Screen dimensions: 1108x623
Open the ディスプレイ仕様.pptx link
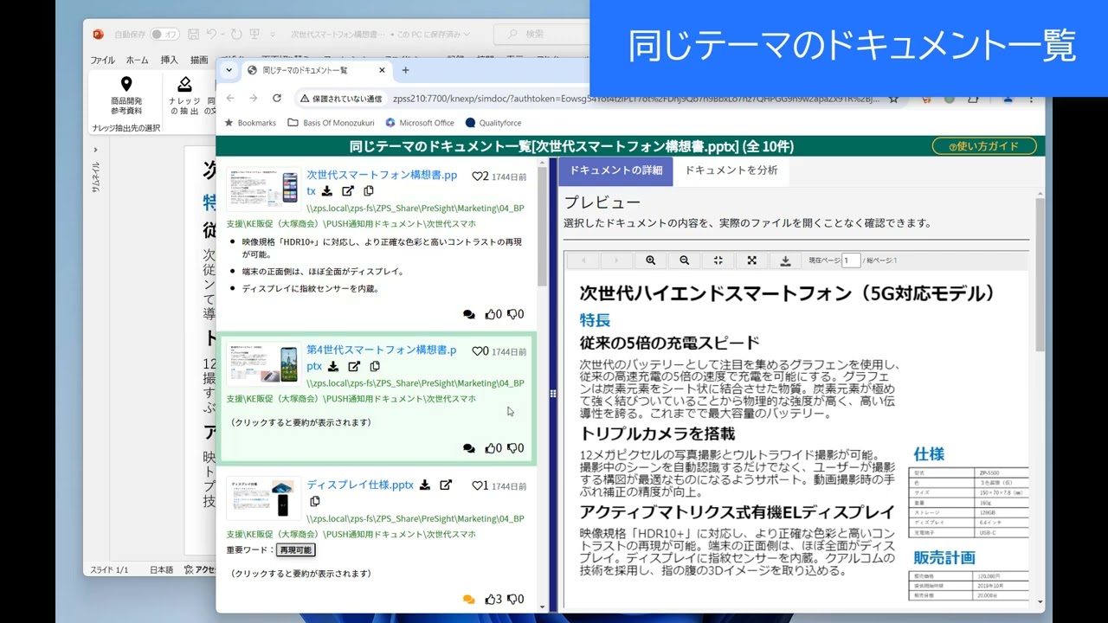(359, 485)
